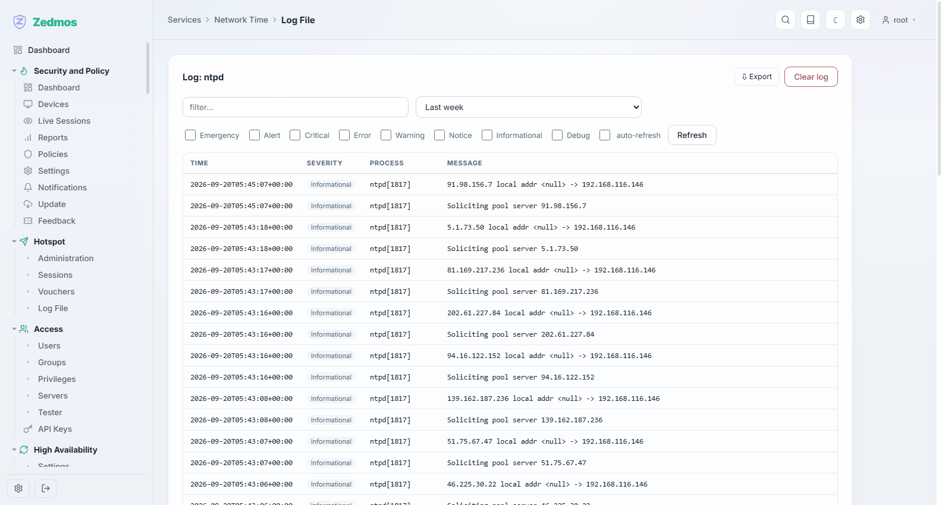This screenshot has width=942, height=505.
Task: Click the High Availability sync icon
Action: 24,450
